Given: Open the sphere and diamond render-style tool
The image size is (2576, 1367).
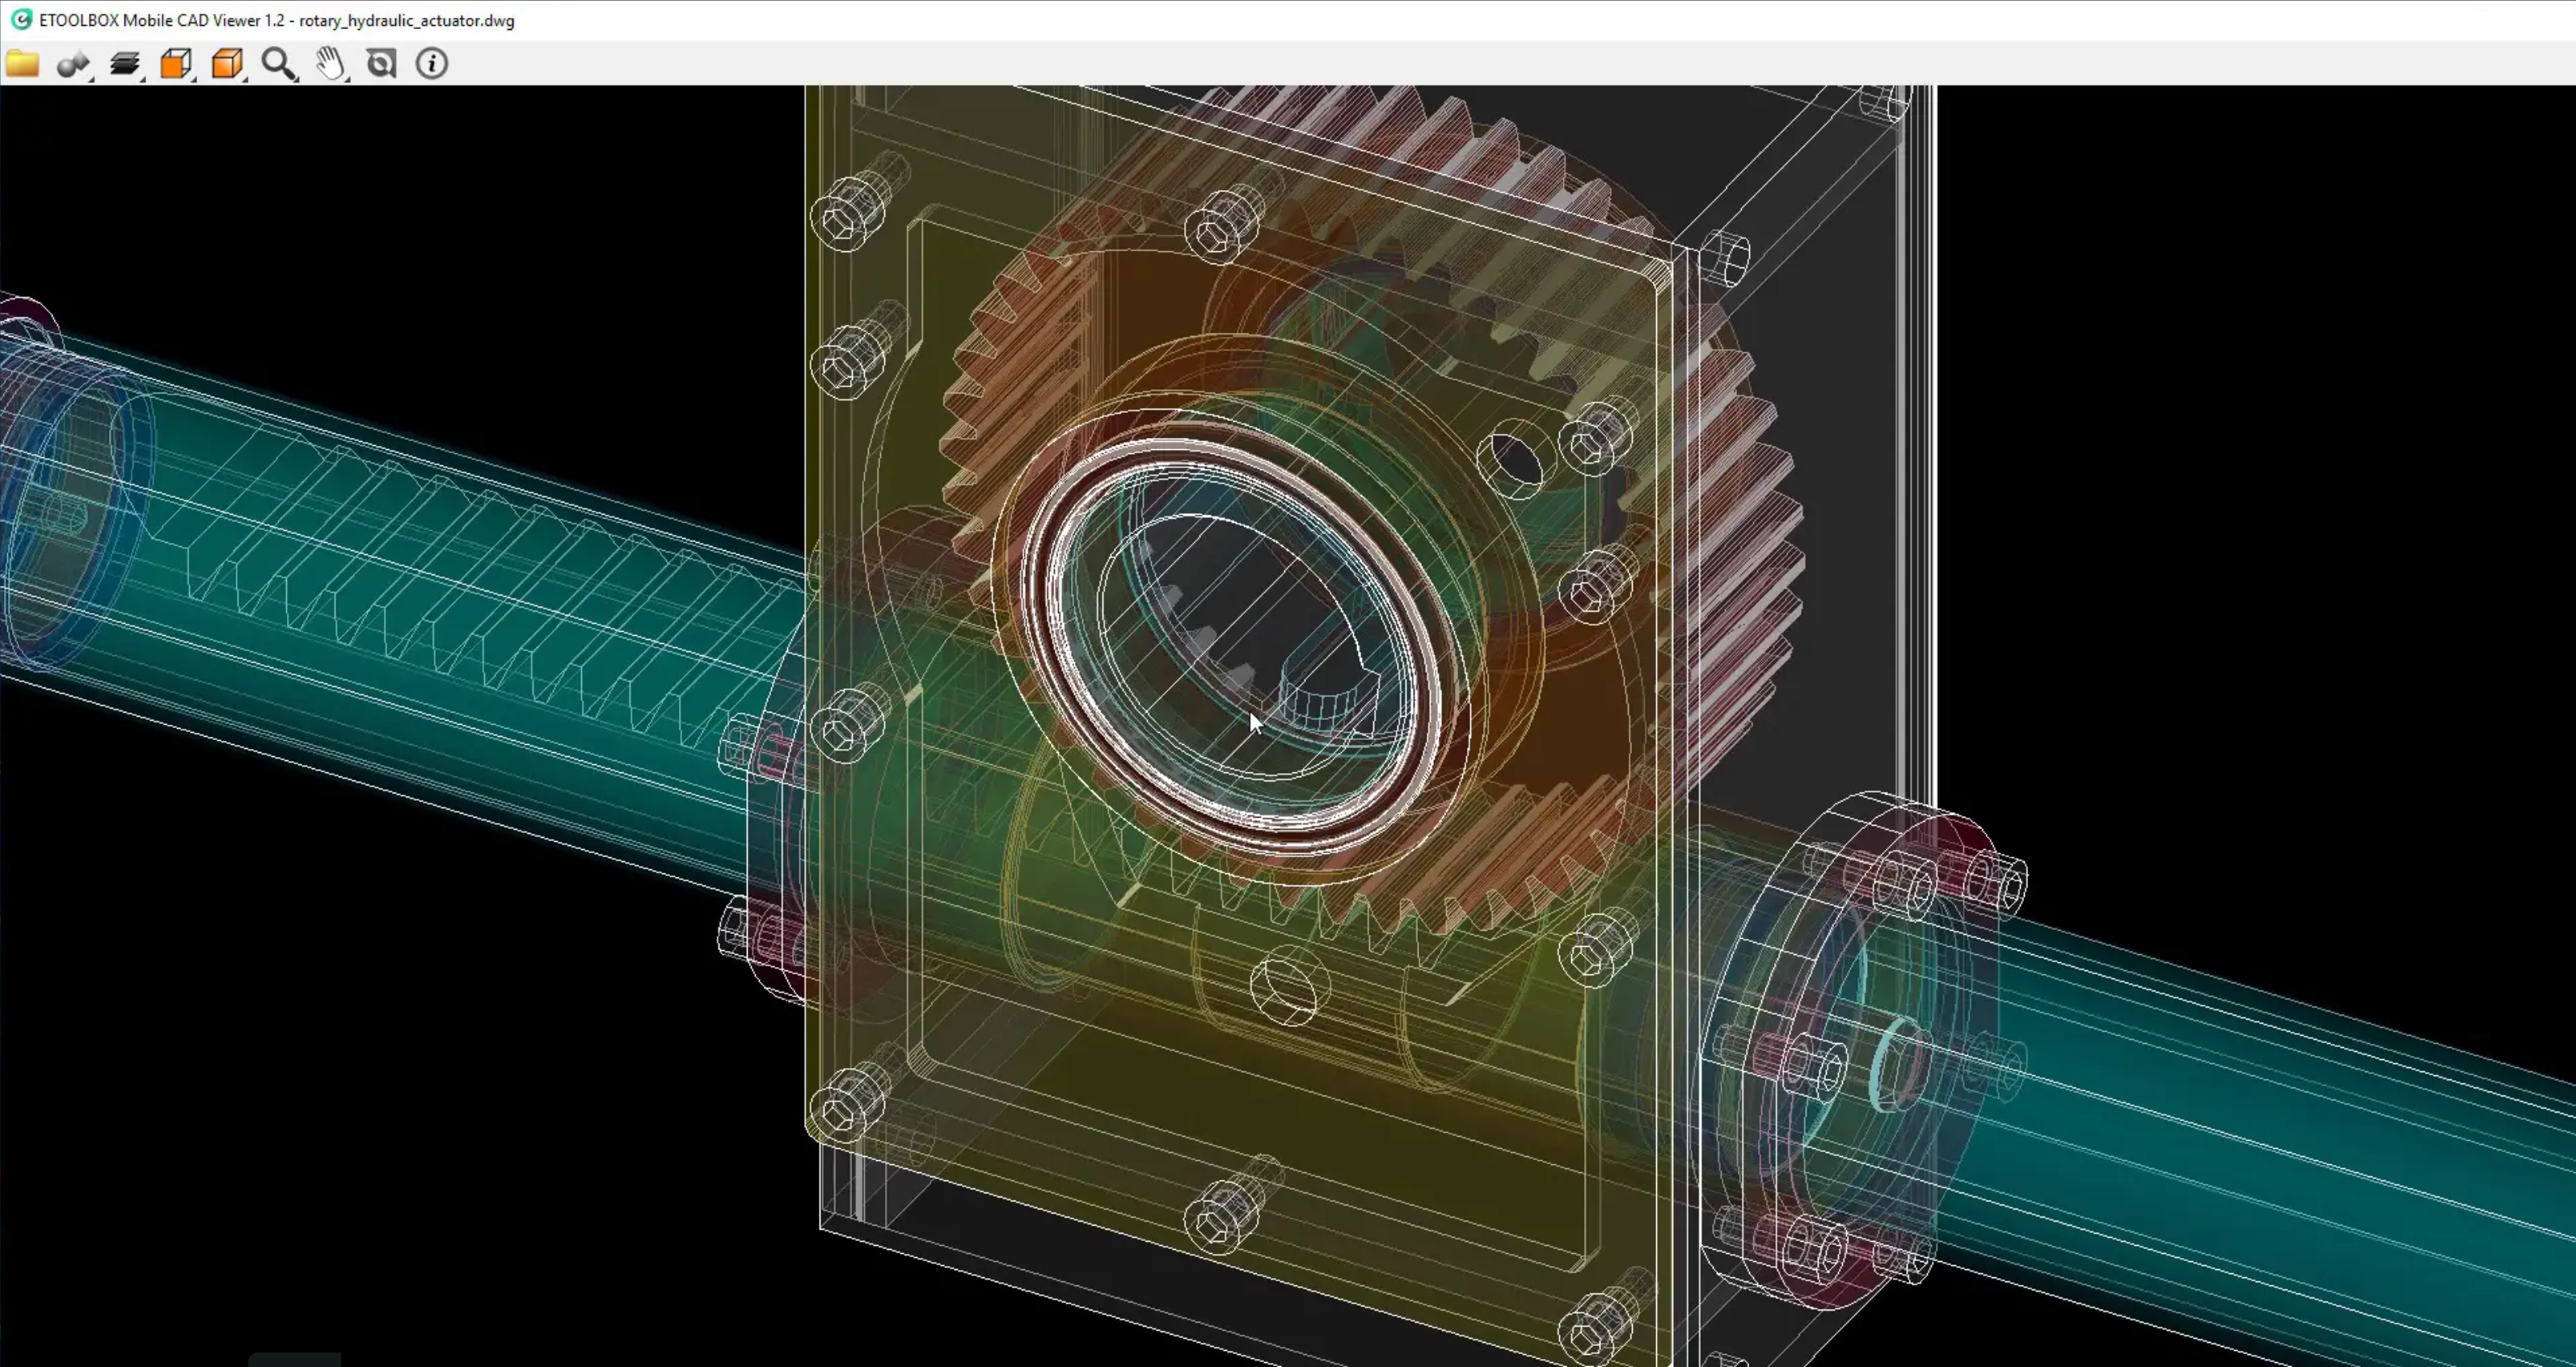Looking at the screenshot, I should tap(73, 65).
